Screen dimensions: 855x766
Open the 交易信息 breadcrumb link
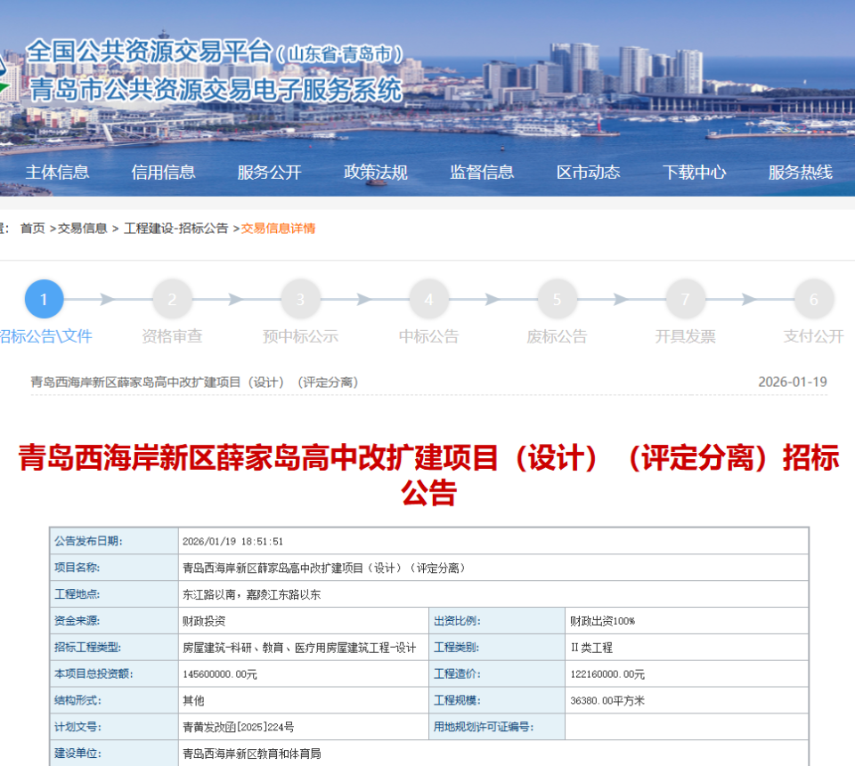point(85,228)
